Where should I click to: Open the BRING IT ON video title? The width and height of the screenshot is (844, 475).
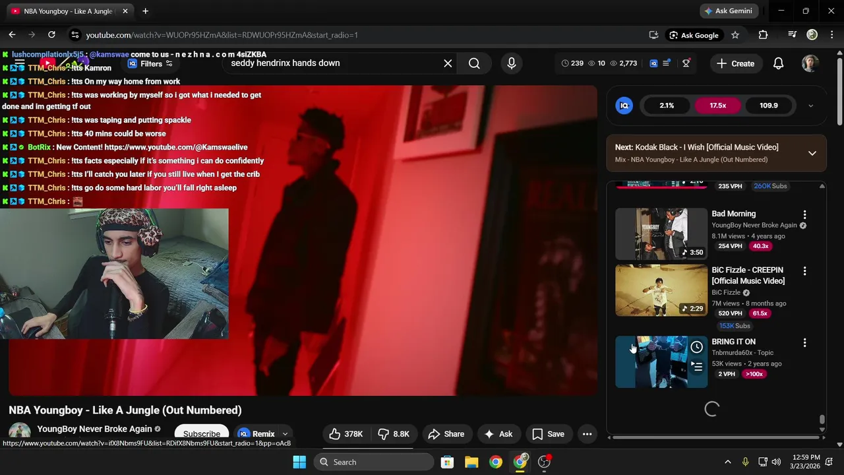[x=733, y=342]
